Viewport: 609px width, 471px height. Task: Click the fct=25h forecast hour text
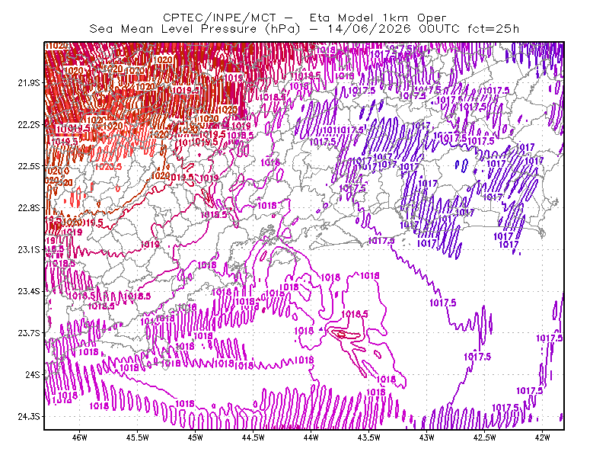coord(493,29)
